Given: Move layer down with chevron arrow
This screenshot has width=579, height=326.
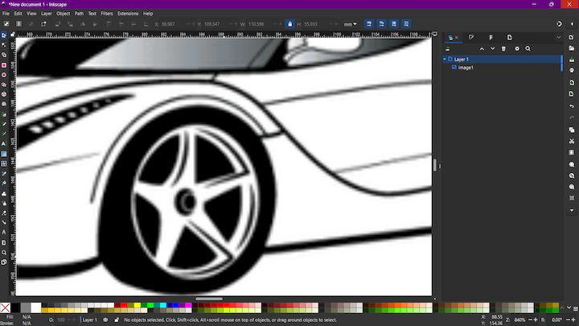Looking at the screenshot, I should (493, 49).
